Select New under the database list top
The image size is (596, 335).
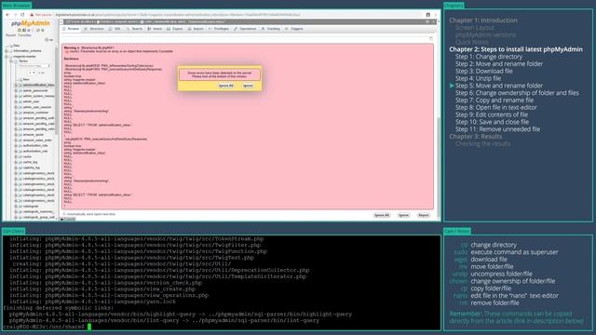17,46
